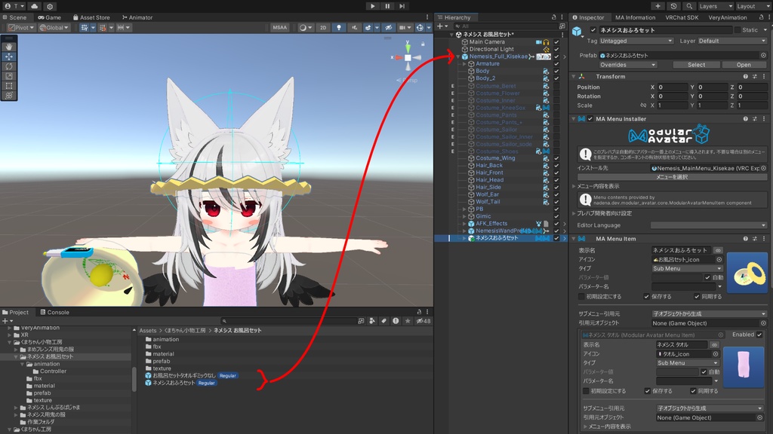The image size is (773, 434).
Task: Select the Rect transform tool
Action: [9, 86]
